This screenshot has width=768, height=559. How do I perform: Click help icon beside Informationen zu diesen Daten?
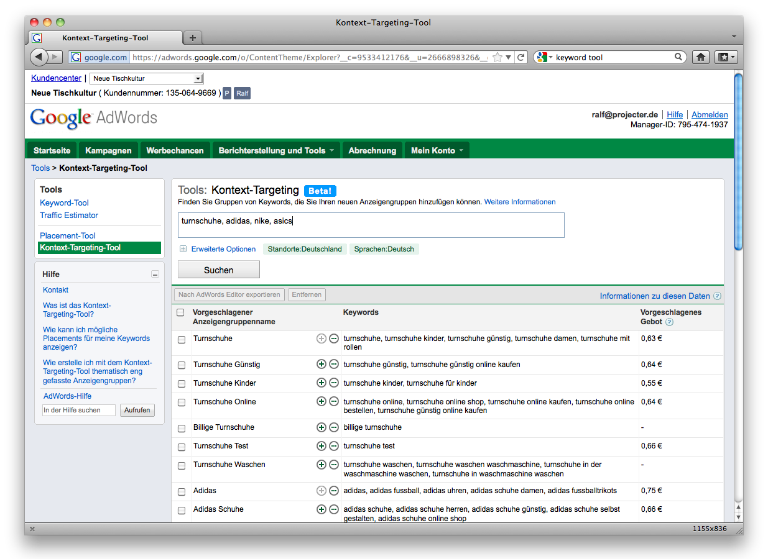pos(717,296)
